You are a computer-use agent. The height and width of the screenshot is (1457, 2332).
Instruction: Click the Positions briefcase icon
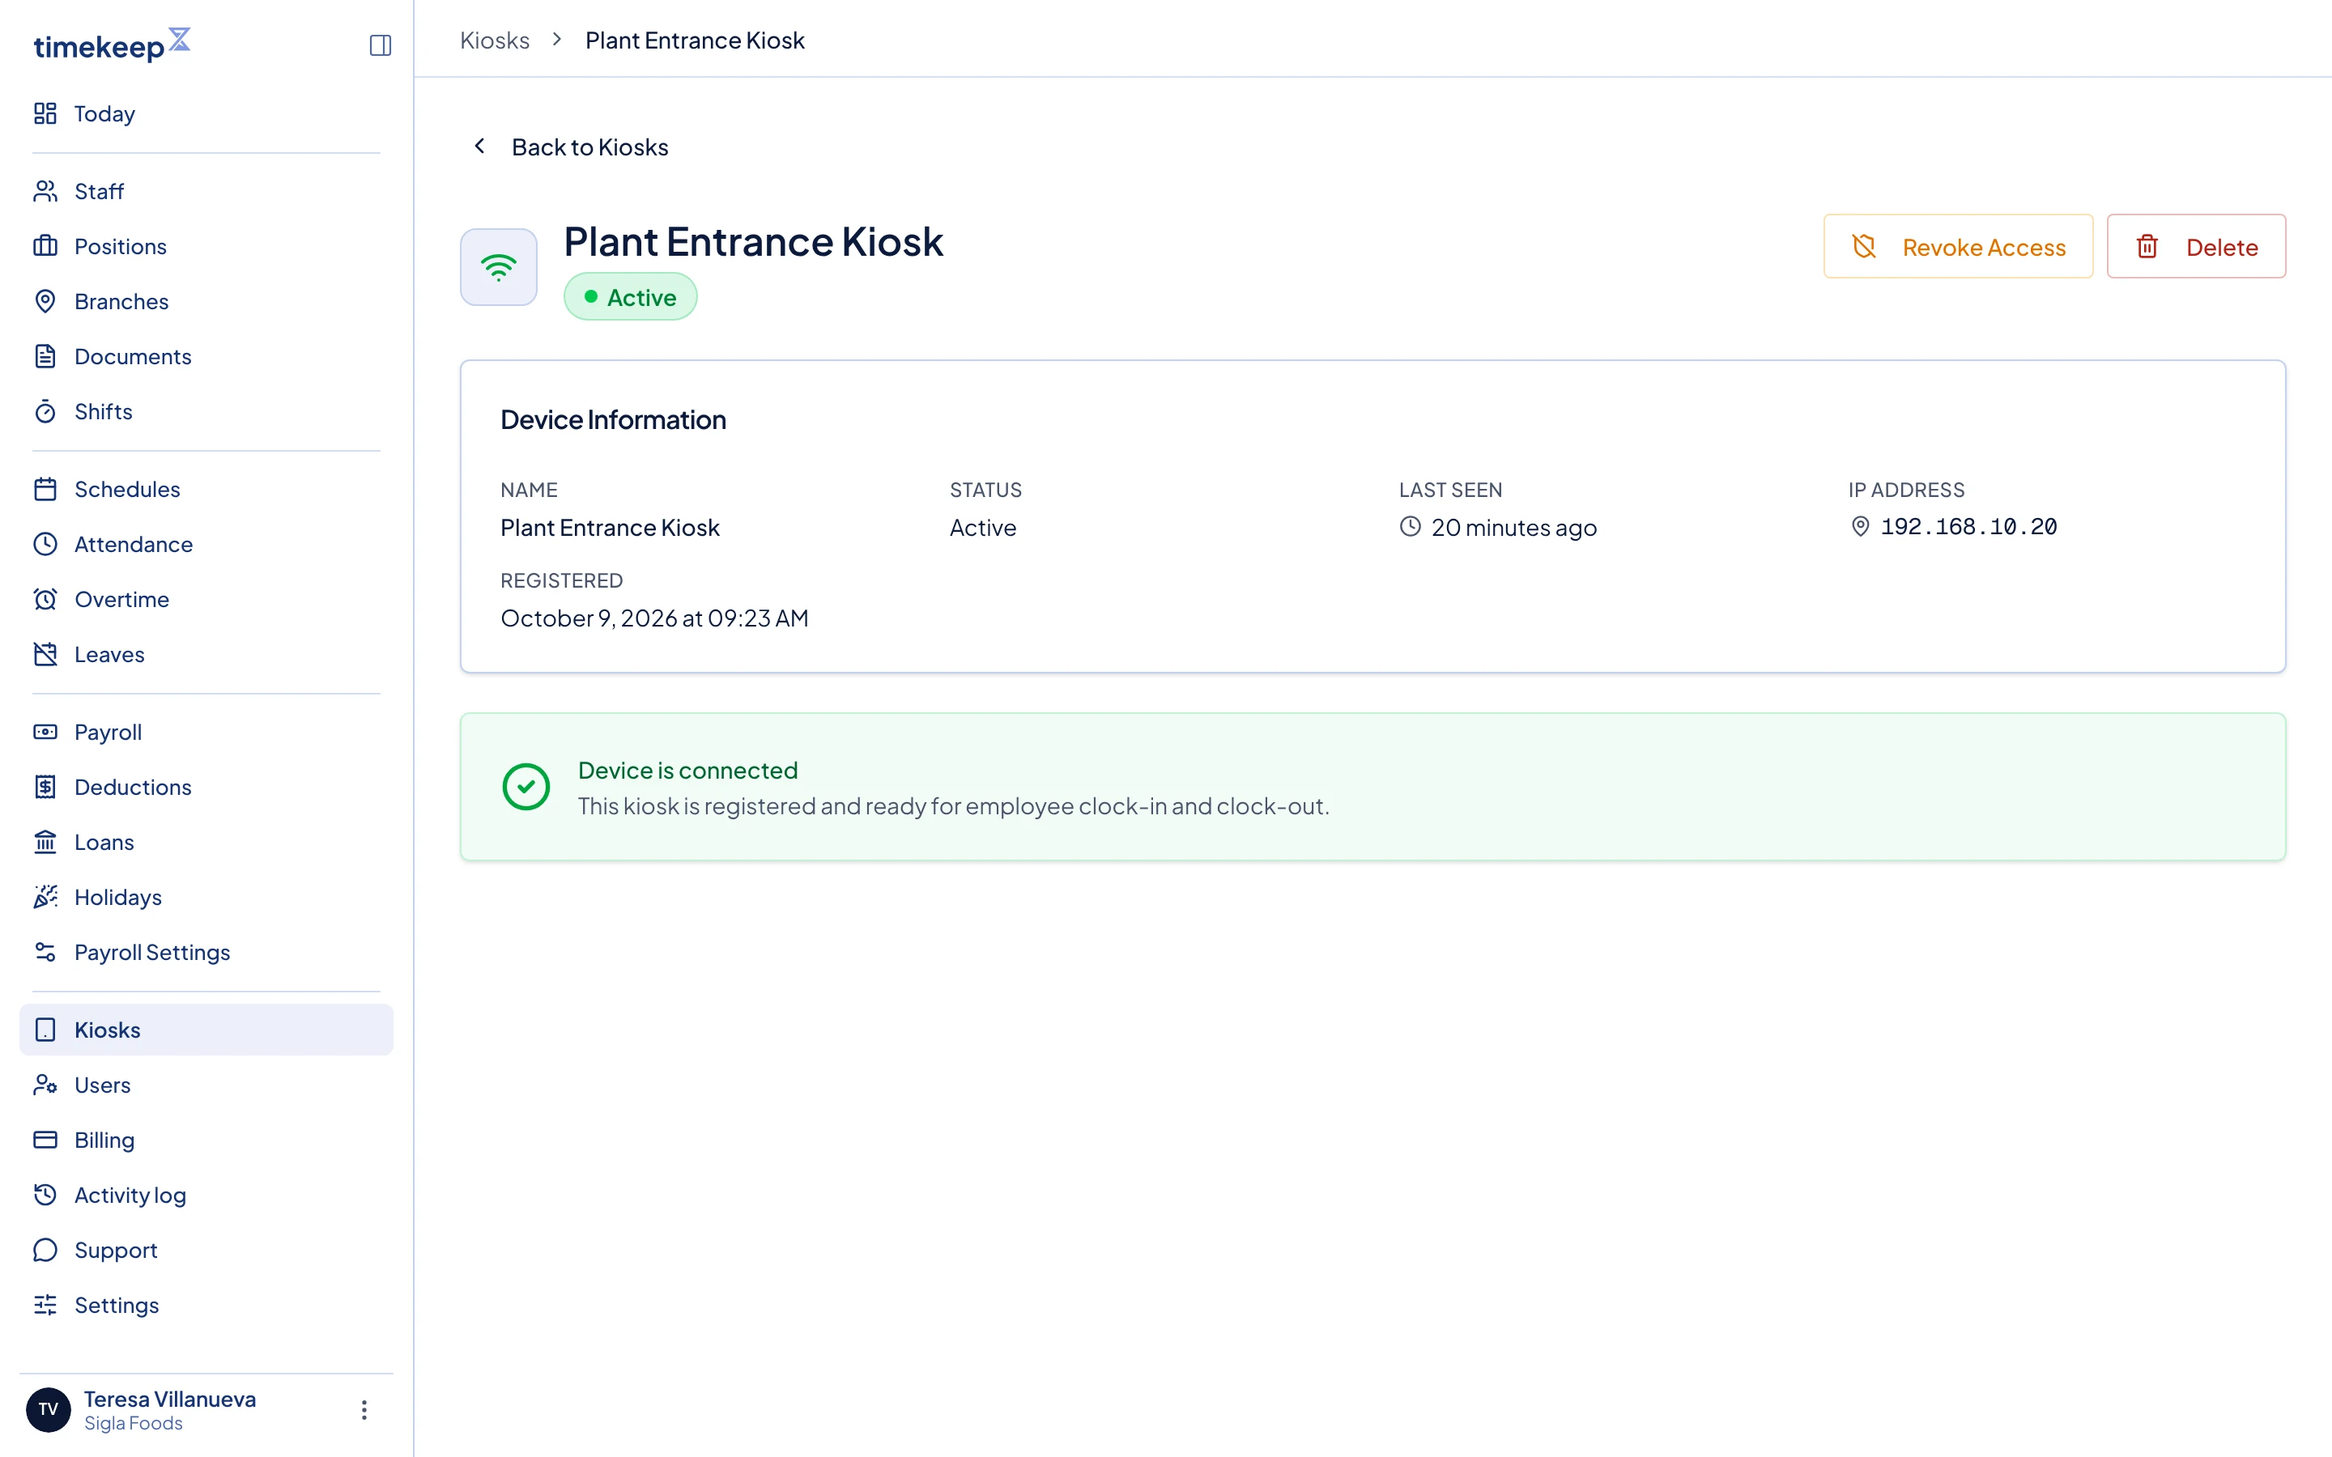coord(45,246)
